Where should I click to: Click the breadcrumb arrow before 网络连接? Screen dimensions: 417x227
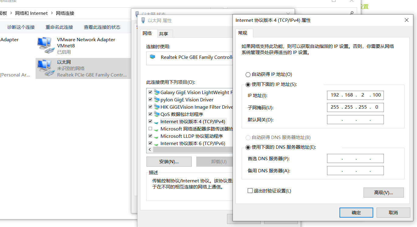coord(52,13)
